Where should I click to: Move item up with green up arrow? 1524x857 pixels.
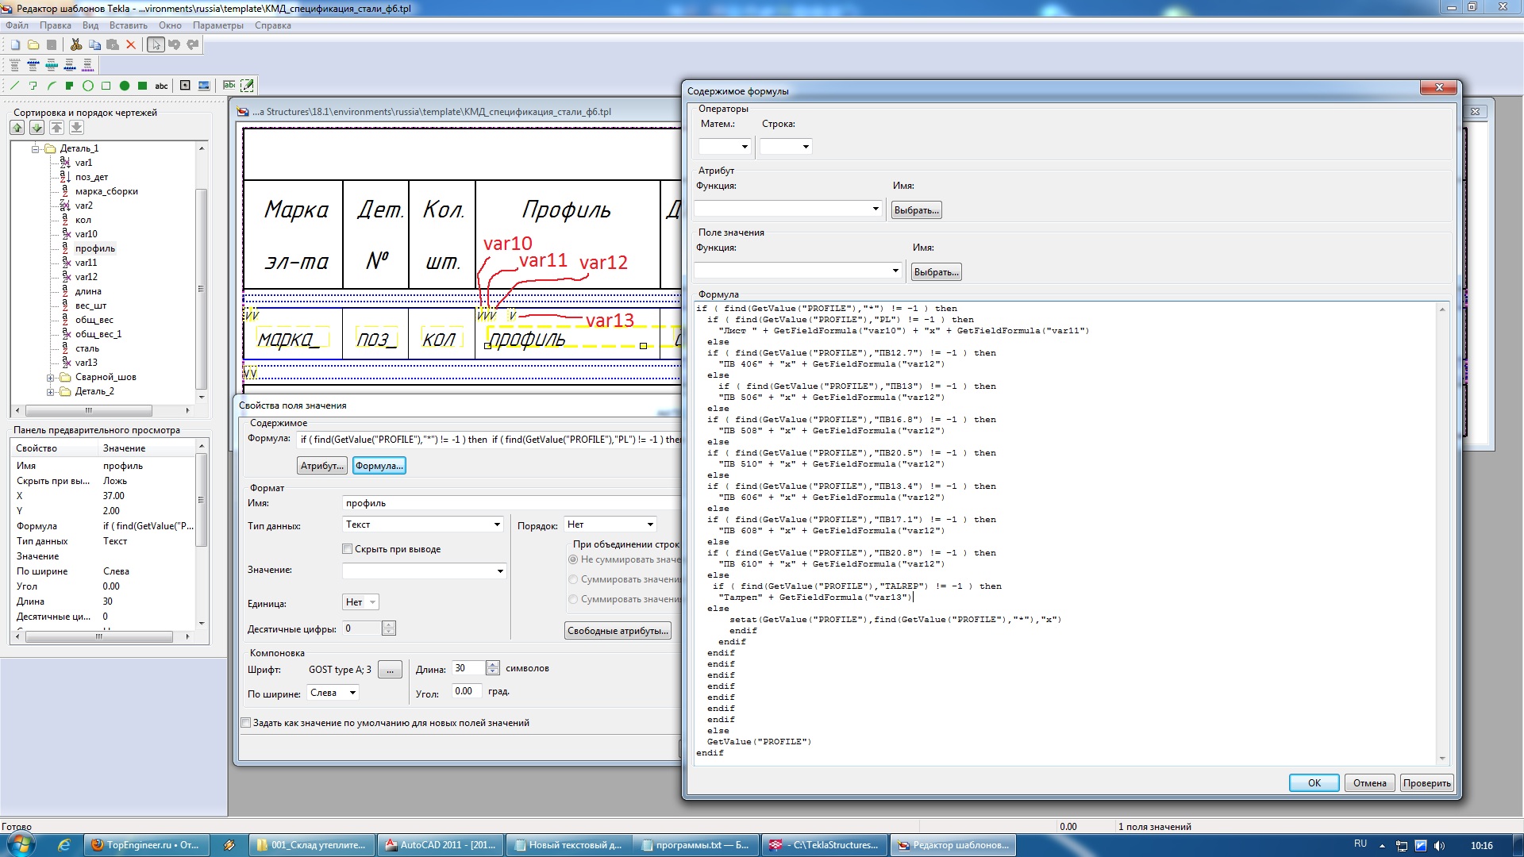point(17,128)
